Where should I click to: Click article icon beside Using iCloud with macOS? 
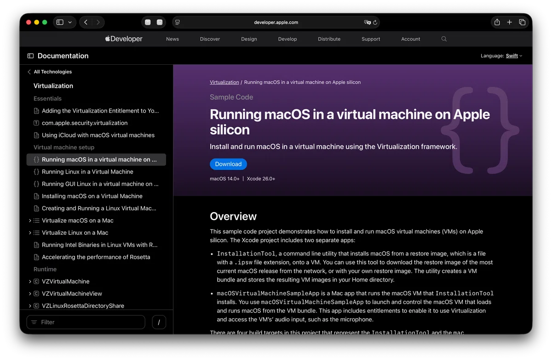(37, 135)
